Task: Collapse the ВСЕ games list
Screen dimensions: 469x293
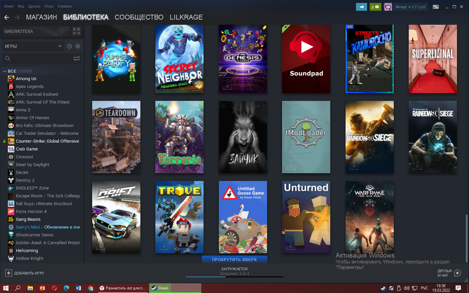Action: point(5,71)
